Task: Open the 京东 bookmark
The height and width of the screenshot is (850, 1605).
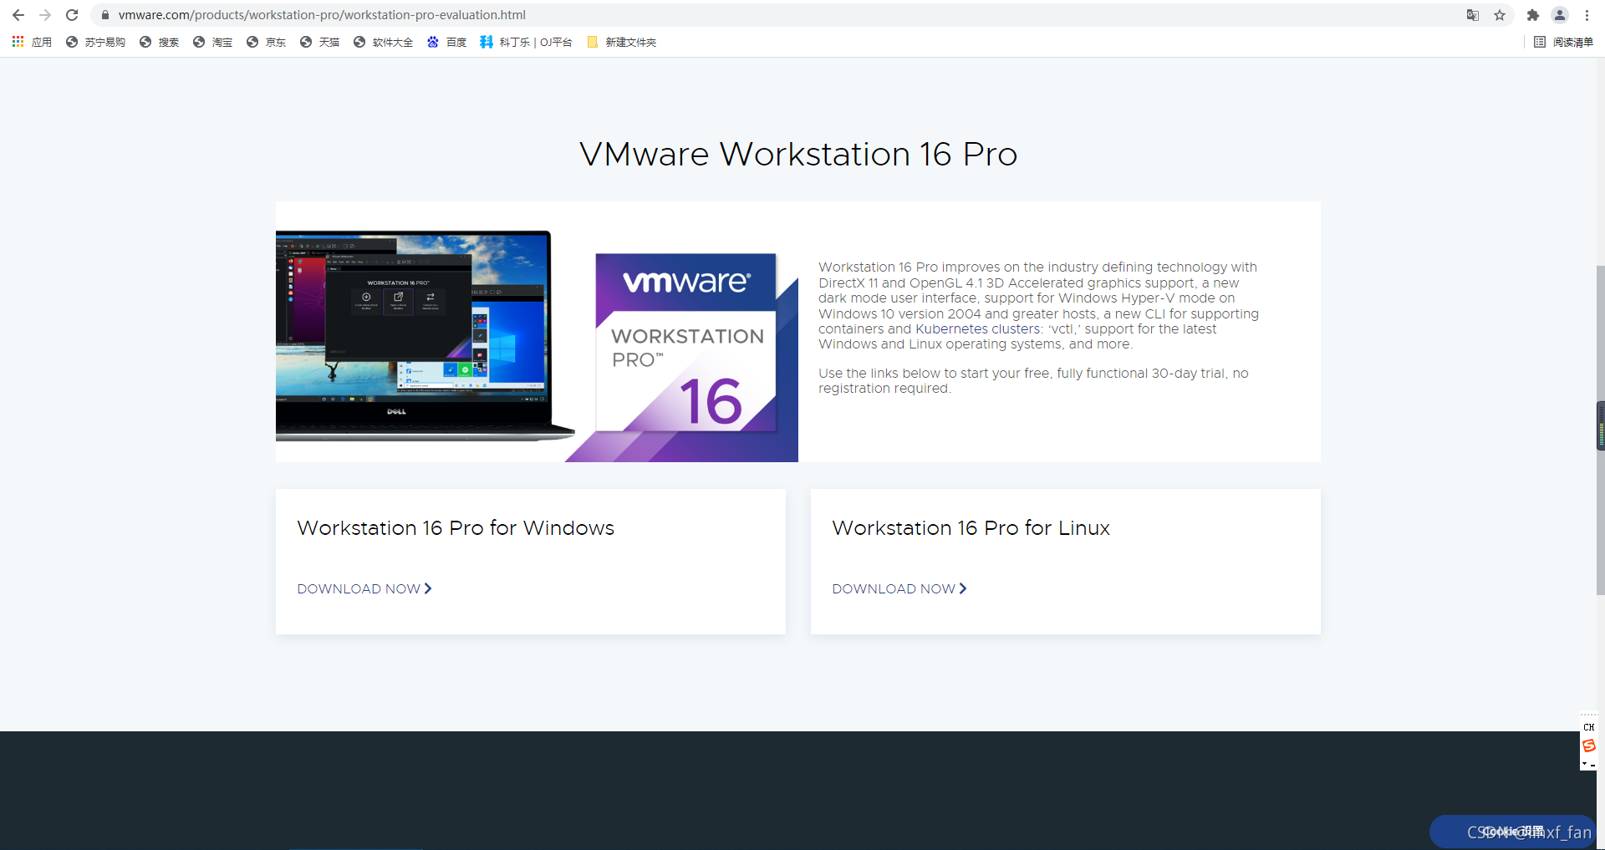Action: (x=266, y=42)
